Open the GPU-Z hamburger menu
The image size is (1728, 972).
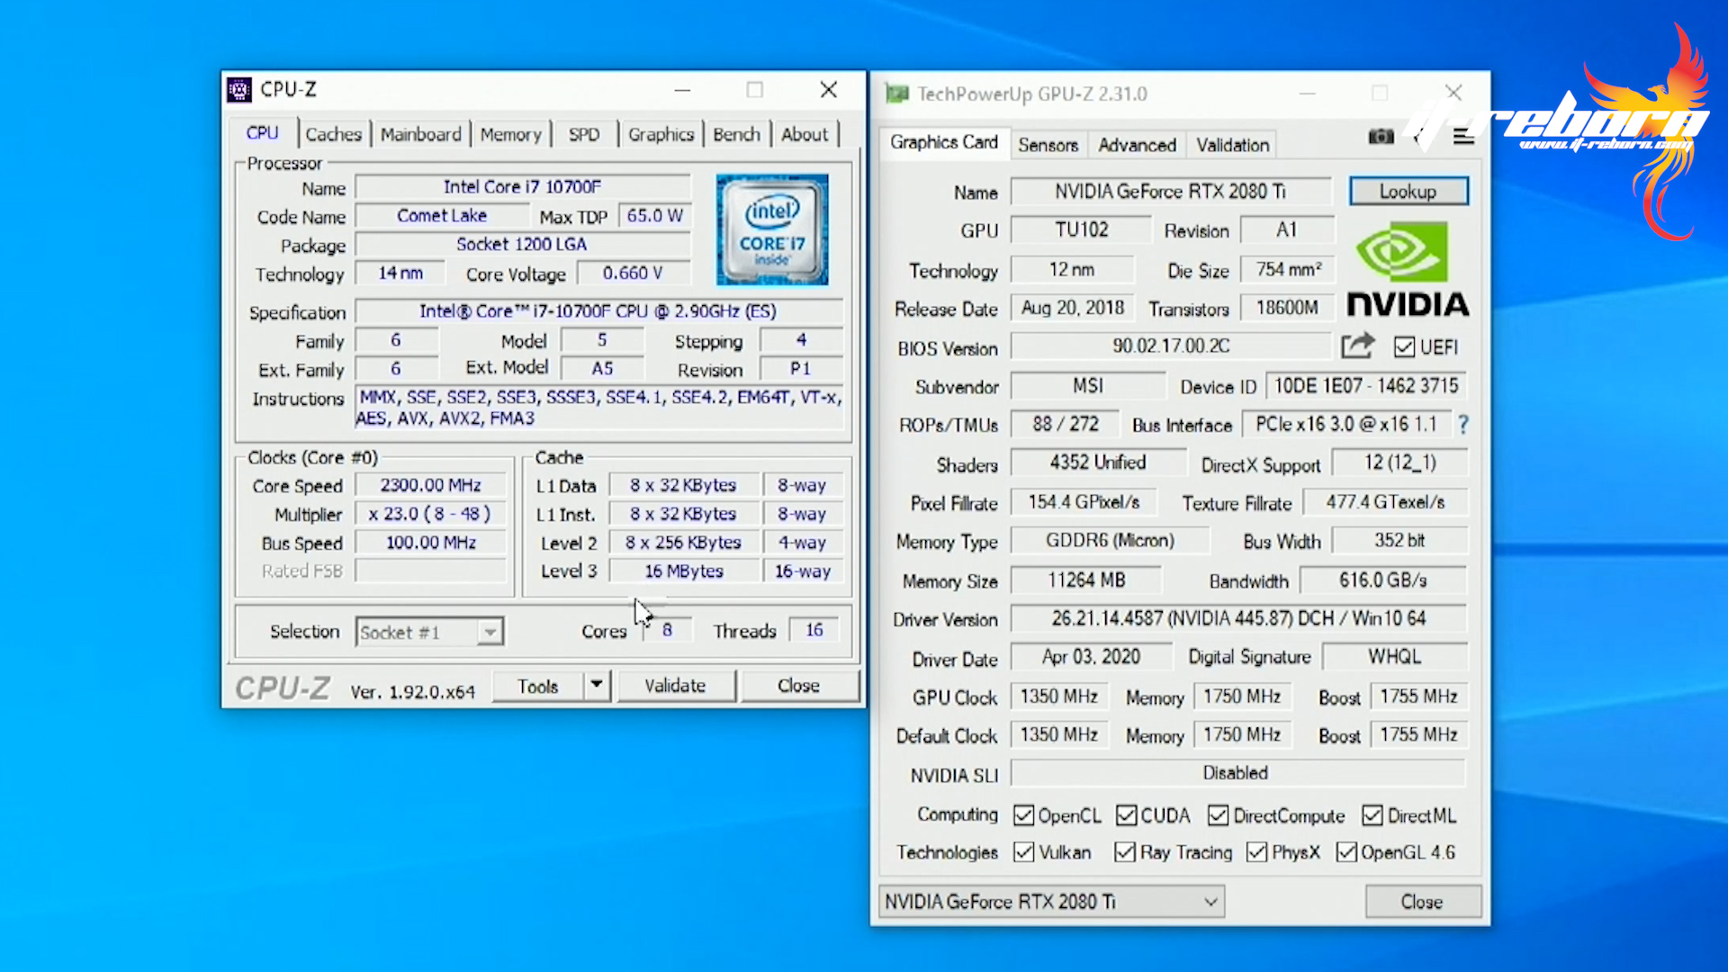[x=1463, y=136]
